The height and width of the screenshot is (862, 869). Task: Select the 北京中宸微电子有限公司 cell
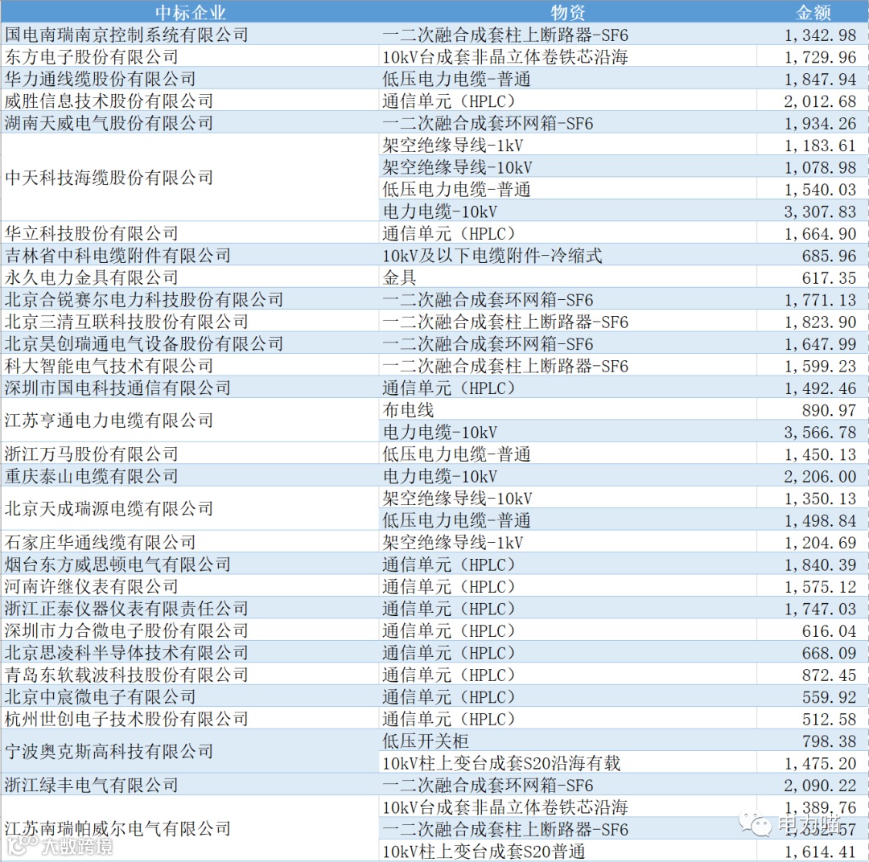click(x=190, y=696)
